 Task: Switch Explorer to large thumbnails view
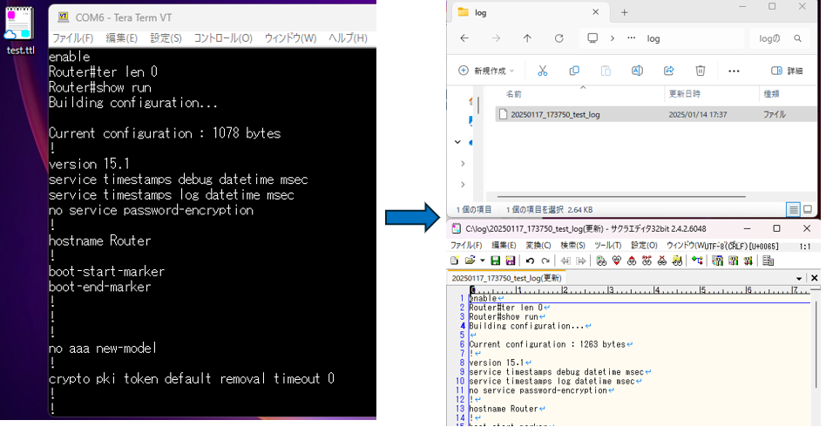coord(808,209)
